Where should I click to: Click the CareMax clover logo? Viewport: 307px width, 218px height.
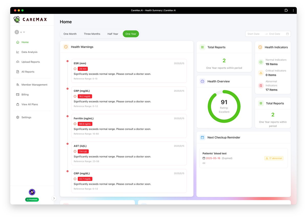coord(17,19)
